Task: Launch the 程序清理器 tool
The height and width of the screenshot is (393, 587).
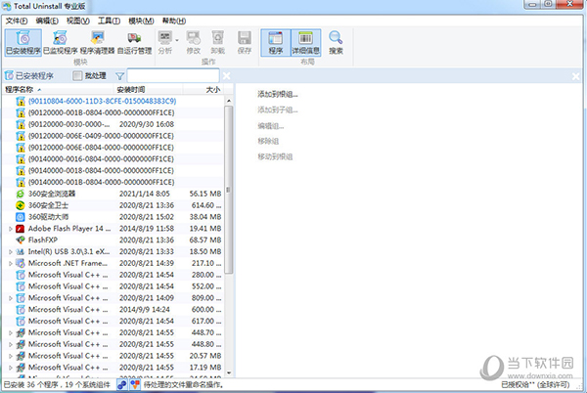Action: point(97,43)
